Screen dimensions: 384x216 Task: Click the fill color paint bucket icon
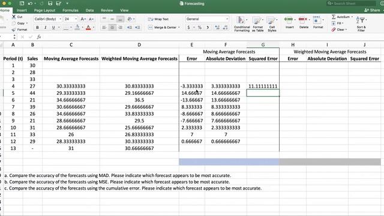tap(77, 28)
